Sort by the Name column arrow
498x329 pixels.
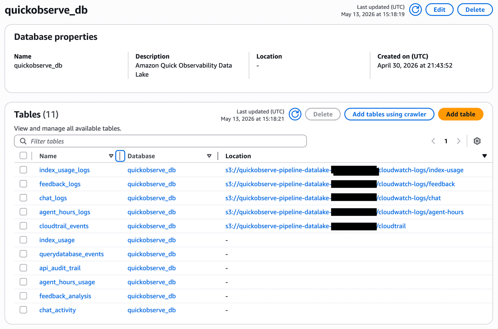pos(111,156)
